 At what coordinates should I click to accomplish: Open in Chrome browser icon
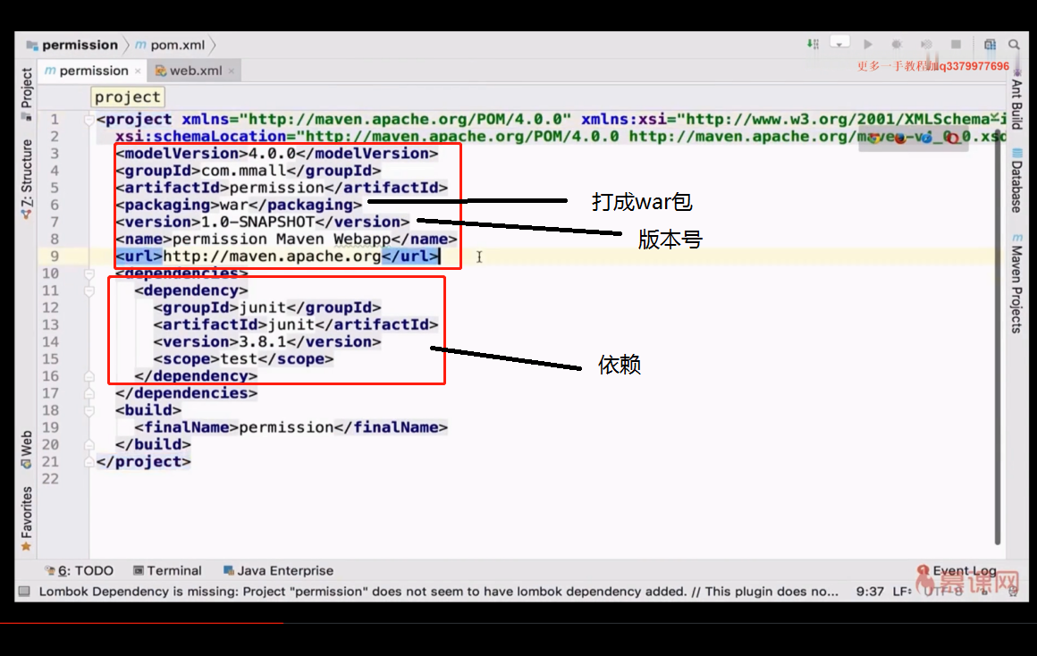[874, 139]
